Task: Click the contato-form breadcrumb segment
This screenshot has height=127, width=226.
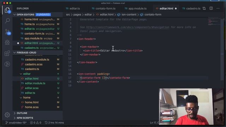Action: (x=153, y=14)
